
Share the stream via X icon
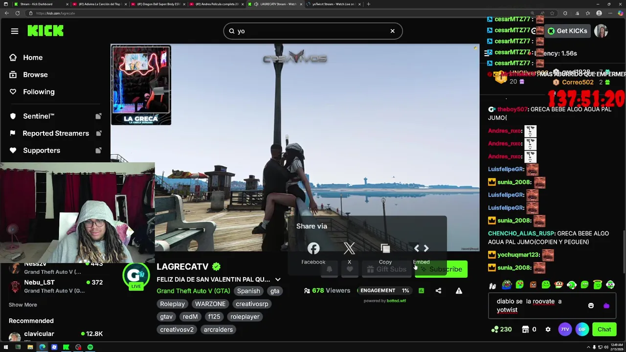point(349,249)
